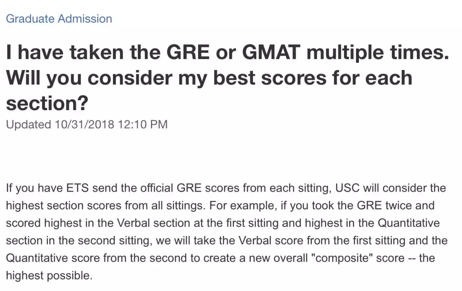
Task: Click the article heading about GRE or GMAT
Action: click(x=228, y=78)
